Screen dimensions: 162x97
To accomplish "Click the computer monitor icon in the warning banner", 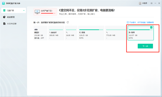I will (x=37, y=12).
